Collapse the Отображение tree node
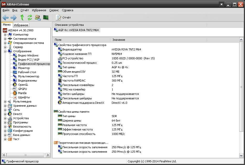Viewport: 245px width, 165px height. point(5,51)
